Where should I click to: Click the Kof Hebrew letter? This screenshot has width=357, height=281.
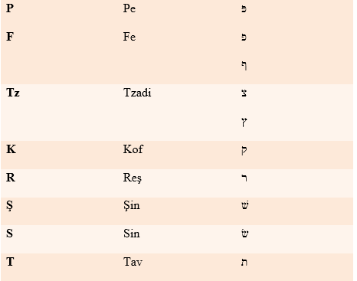[244, 151]
